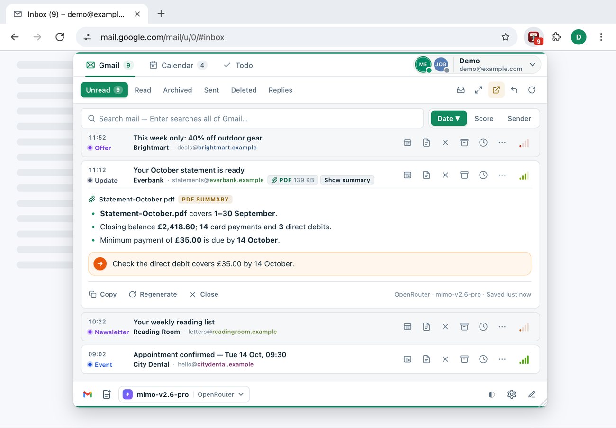Click the mail extension icon in Chrome's toolbar
This screenshot has width=616, height=428.
[534, 37]
